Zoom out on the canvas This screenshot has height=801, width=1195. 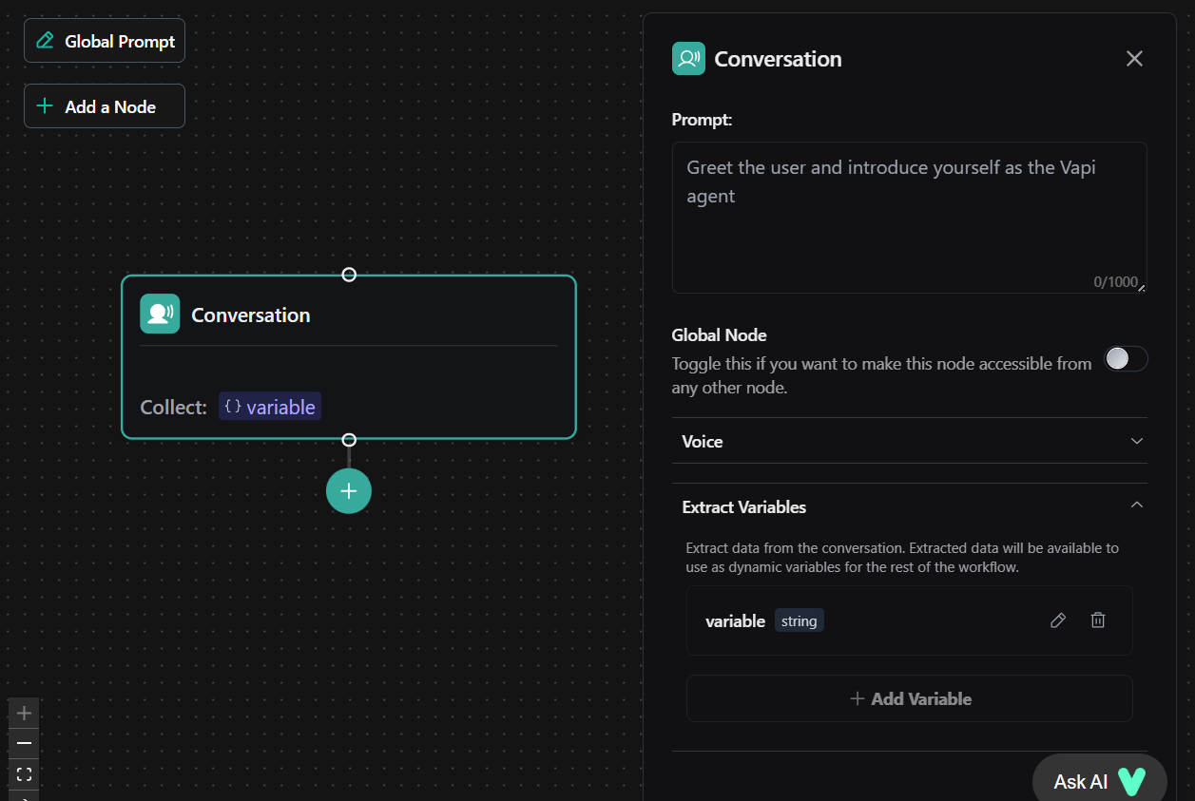pos(25,743)
